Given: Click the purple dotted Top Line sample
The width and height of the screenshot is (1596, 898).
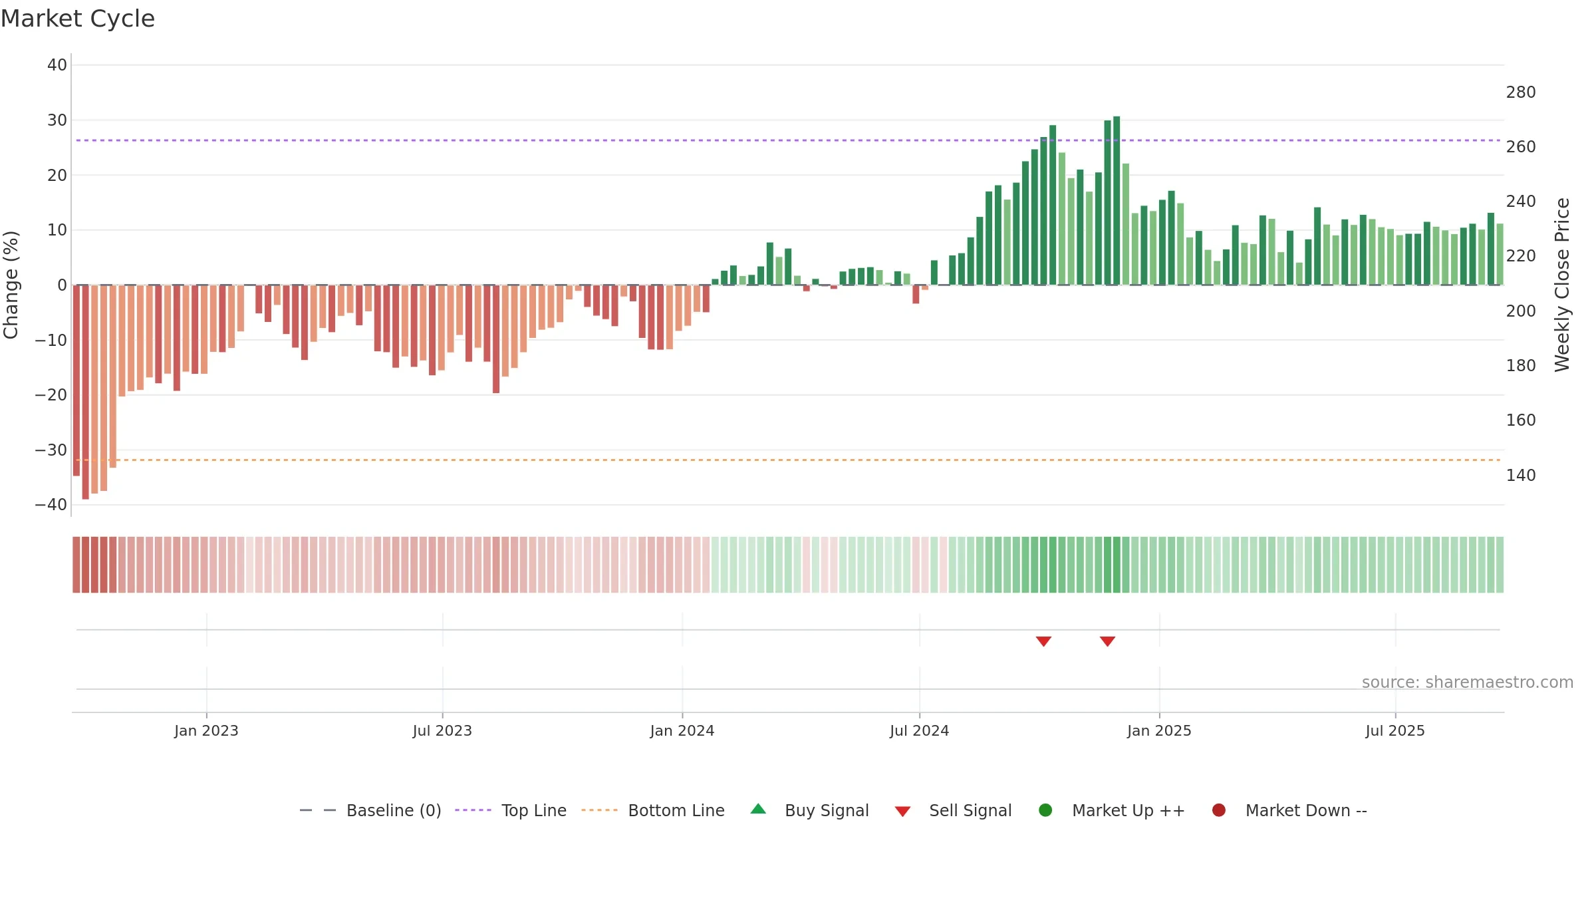Looking at the screenshot, I should (473, 810).
